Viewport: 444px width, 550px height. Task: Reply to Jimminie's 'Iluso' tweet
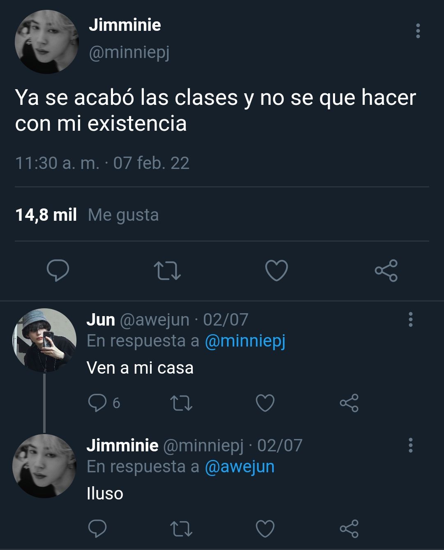click(97, 529)
